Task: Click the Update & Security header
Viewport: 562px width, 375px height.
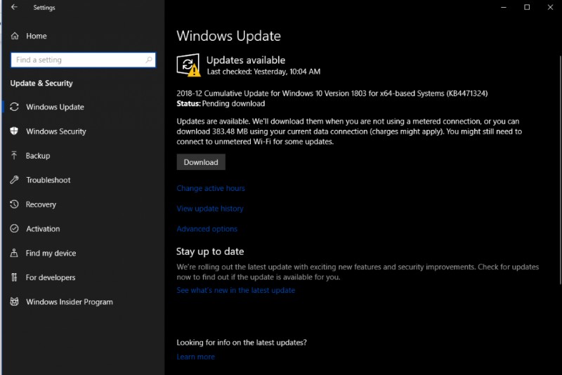Action: [x=41, y=83]
